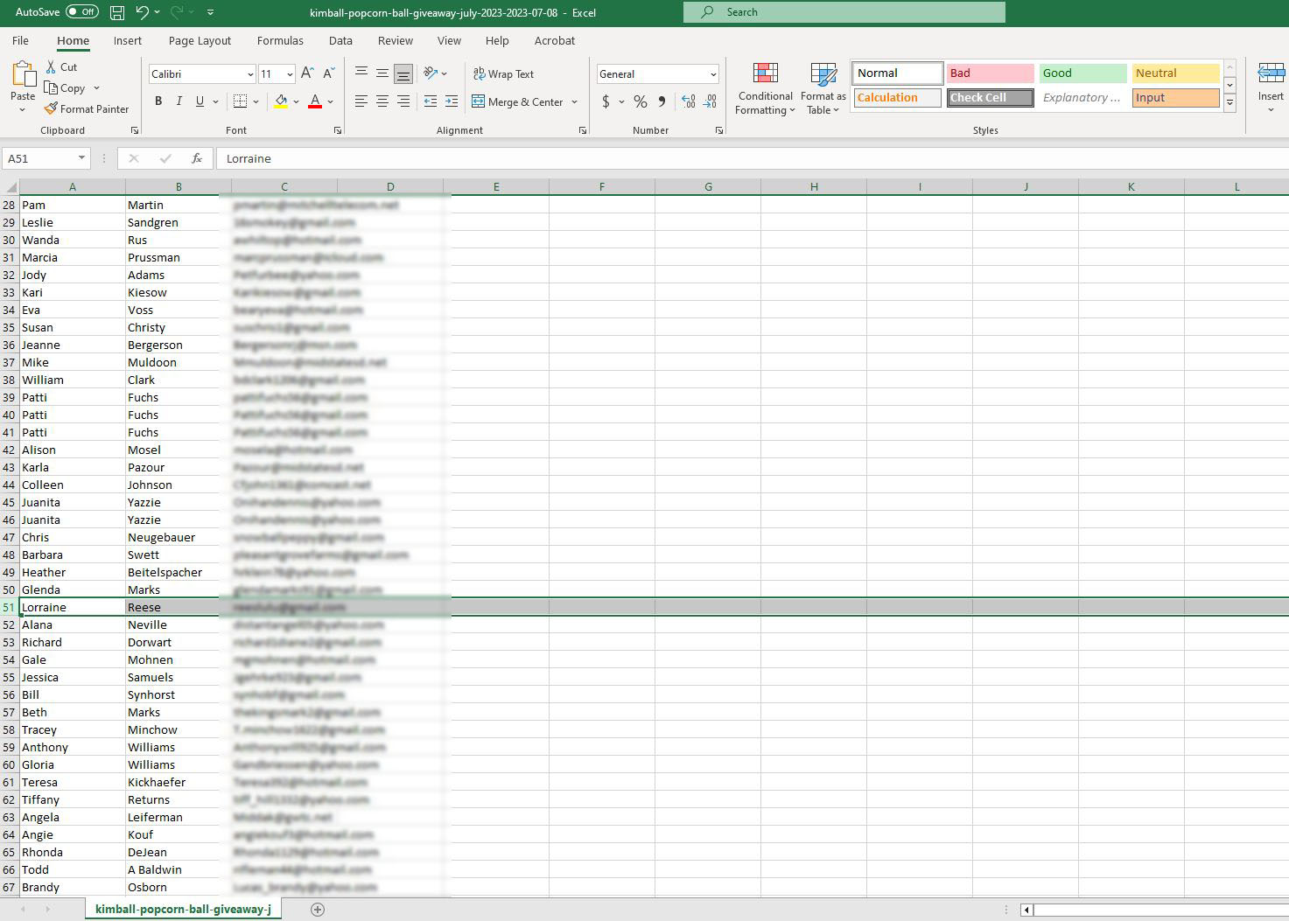This screenshot has width=1289, height=921.
Task: Toggle Italic formatting
Action: pos(179,101)
